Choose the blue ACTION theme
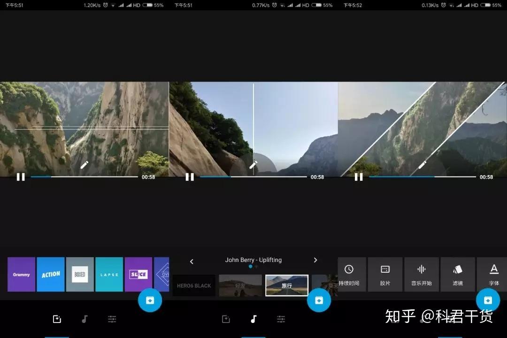The image size is (507, 338). 50,274
